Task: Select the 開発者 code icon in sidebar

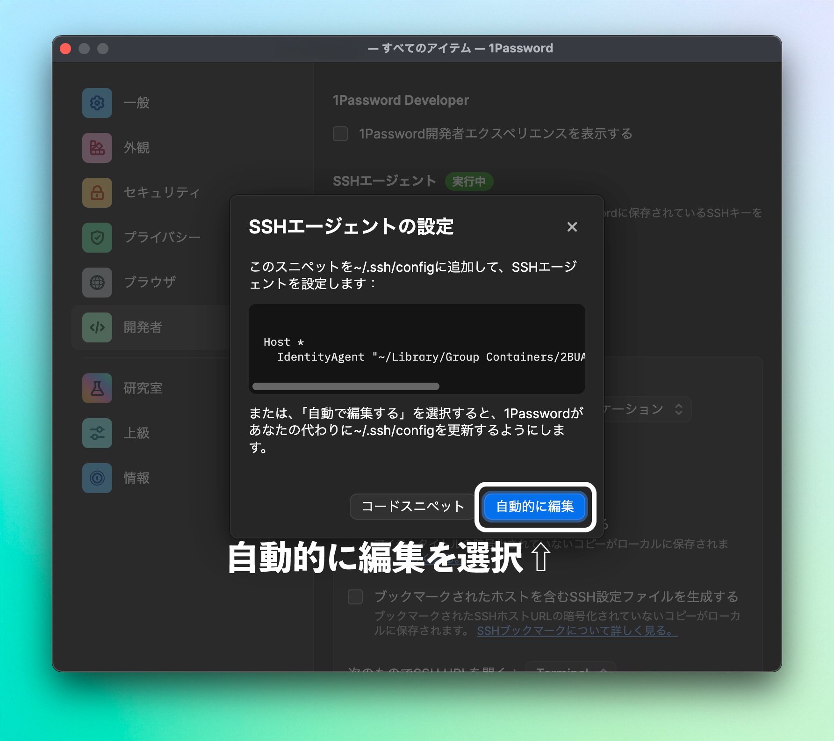Action: point(97,328)
